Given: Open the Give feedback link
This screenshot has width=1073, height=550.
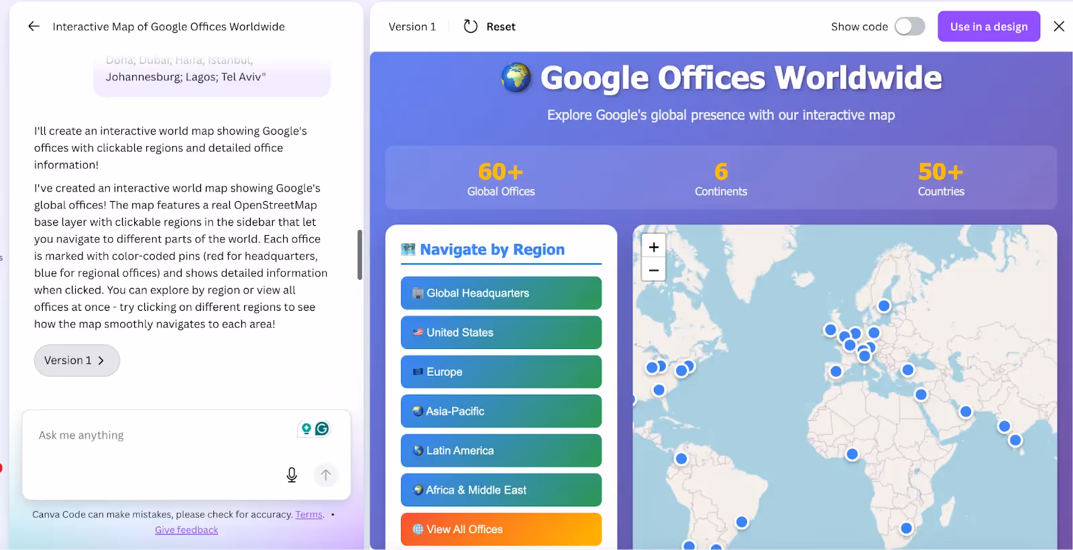Looking at the screenshot, I should point(186,530).
